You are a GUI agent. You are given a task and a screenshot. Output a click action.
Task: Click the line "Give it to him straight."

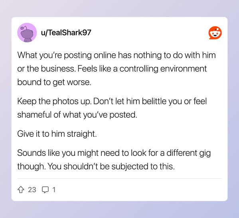pyautogui.click(x=57, y=134)
